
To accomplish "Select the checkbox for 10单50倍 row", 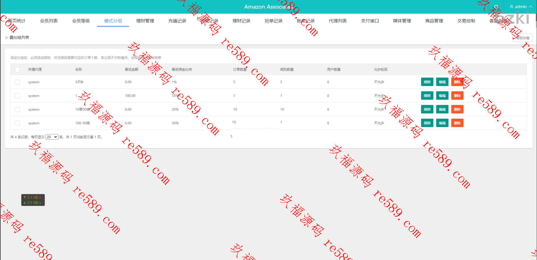I will click(x=17, y=109).
